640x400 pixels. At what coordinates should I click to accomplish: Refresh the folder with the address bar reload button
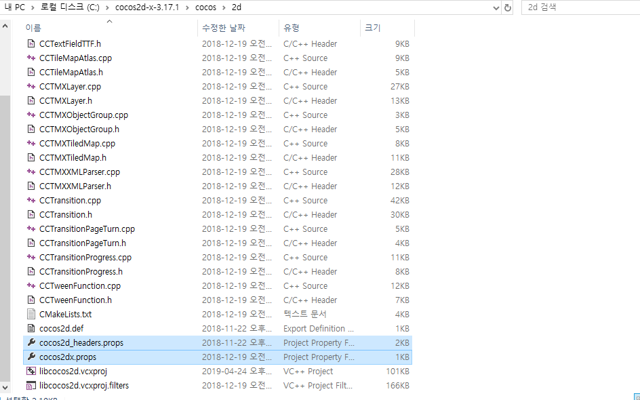[x=507, y=7]
